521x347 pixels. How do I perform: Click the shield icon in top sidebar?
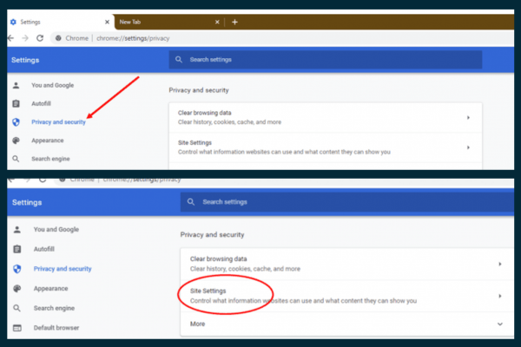(x=16, y=121)
